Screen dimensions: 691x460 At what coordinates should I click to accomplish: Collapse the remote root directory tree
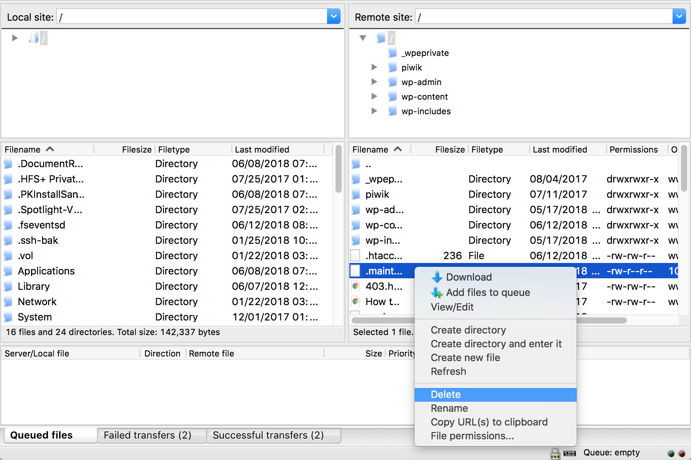click(x=363, y=38)
